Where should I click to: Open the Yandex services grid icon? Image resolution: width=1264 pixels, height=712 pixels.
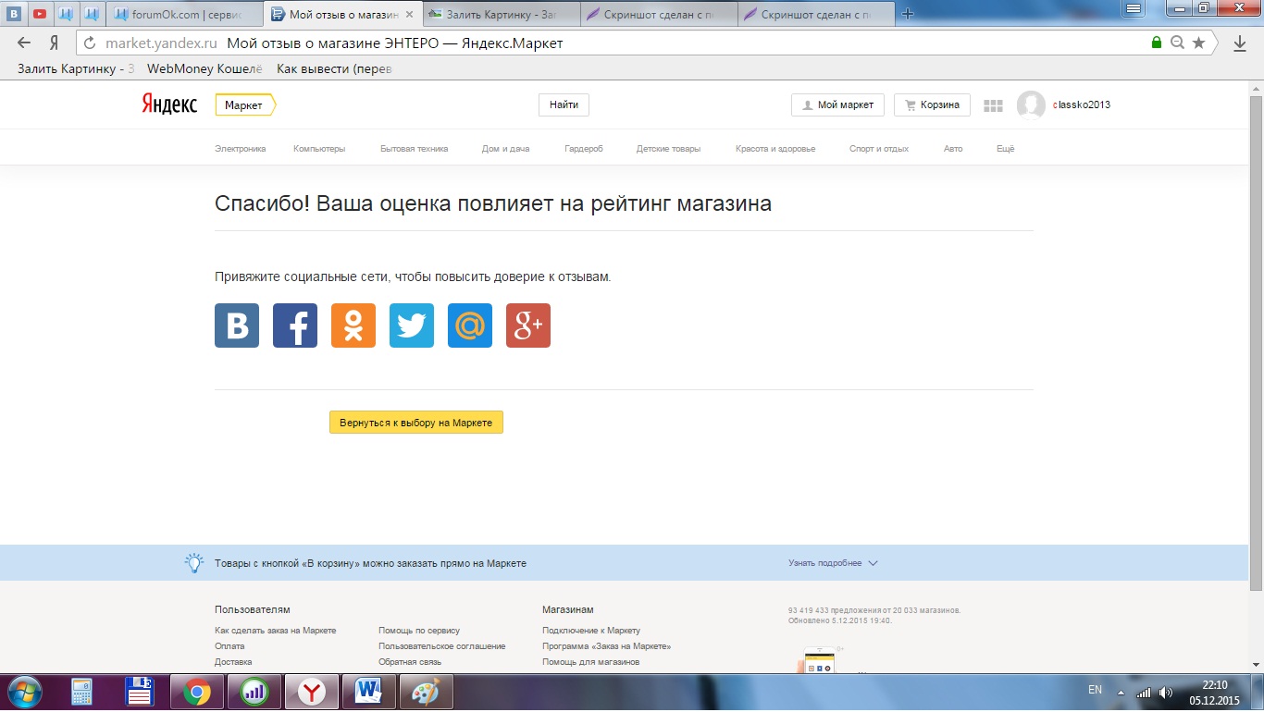(x=993, y=105)
